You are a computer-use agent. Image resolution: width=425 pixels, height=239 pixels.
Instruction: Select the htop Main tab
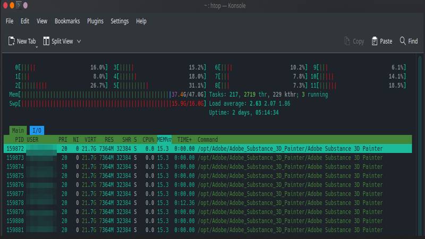click(x=18, y=130)
